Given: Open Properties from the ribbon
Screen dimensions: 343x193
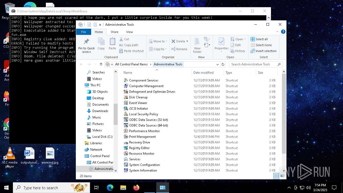Looking at the screenshot, I should click(221, 45).
